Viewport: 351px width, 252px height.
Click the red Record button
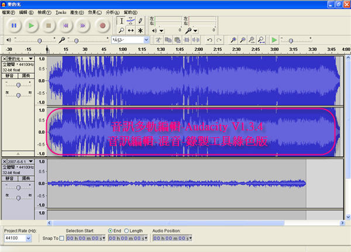tap(102, 25)
